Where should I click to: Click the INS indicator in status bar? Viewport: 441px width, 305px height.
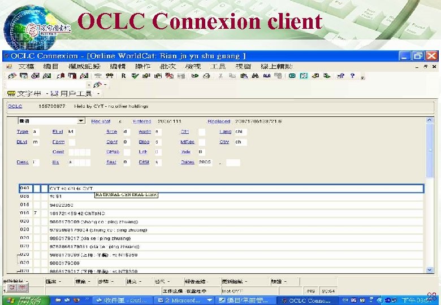point(310,291)
